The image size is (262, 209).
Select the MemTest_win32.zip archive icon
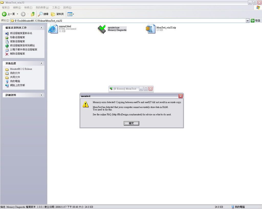(150, 29)
